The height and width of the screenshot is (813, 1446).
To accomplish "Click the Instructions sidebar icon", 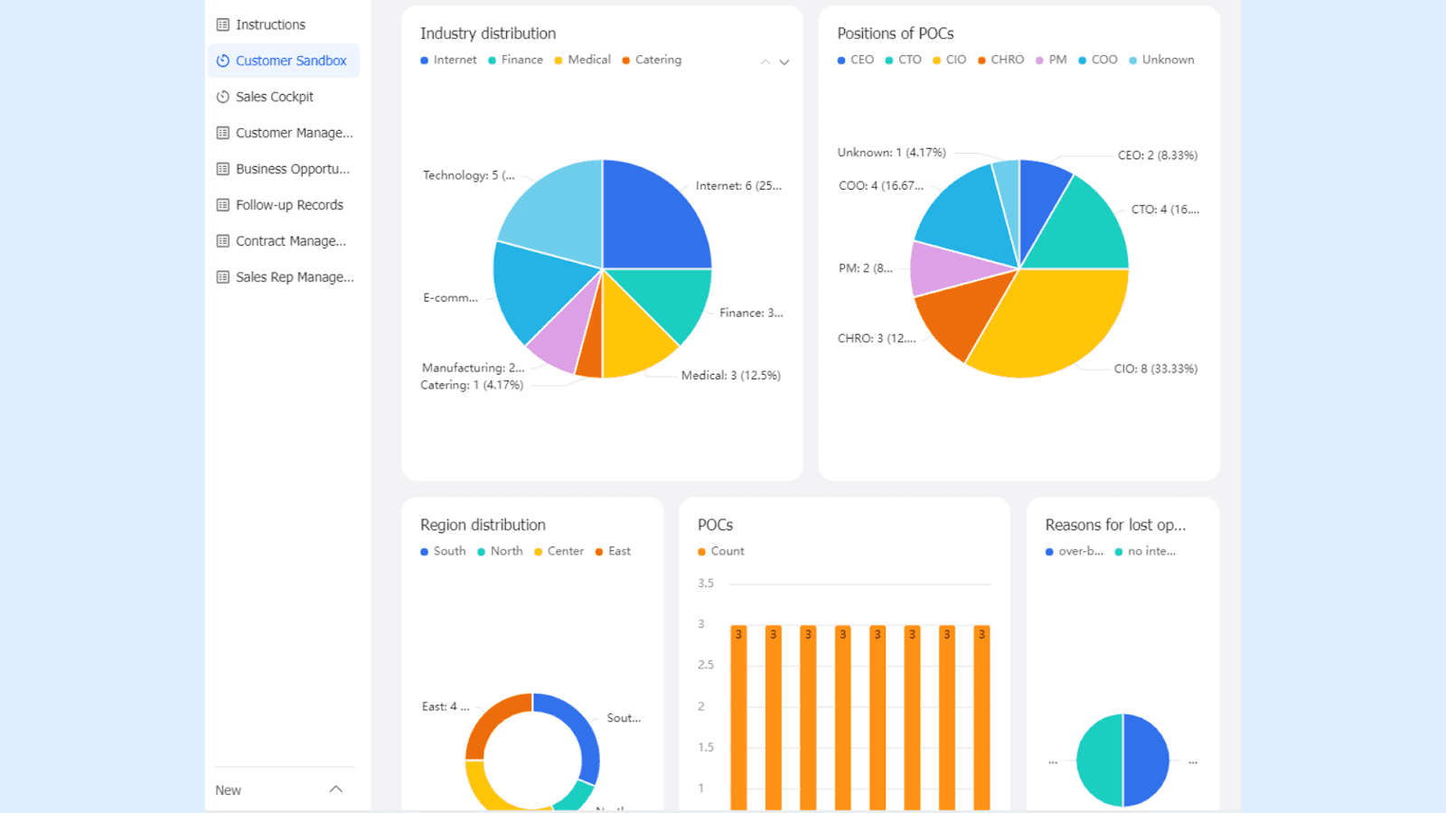I will (223, 24).
